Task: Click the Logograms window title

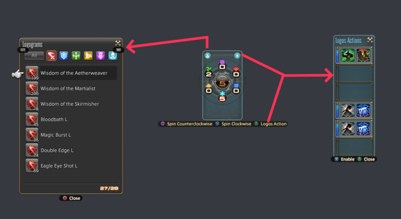Action: 33,45
